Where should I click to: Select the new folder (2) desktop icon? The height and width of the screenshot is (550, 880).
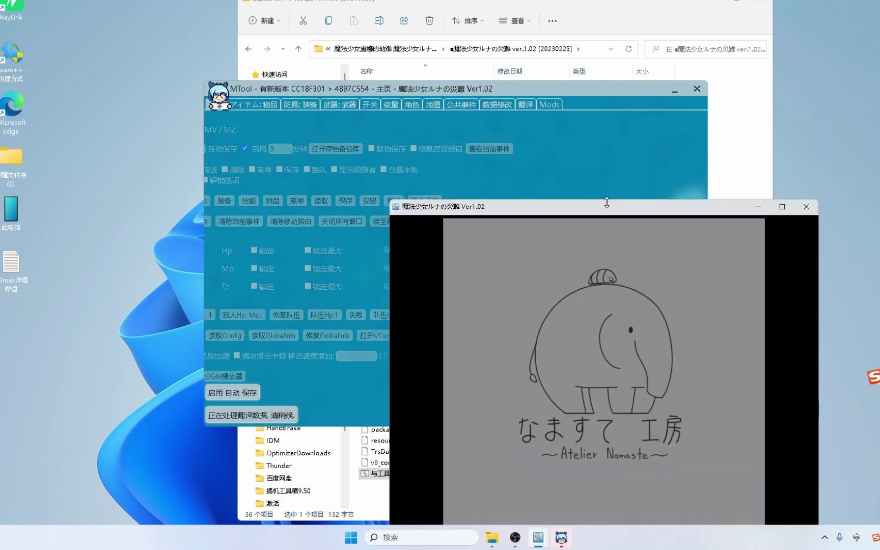click(x=11, y=167)
